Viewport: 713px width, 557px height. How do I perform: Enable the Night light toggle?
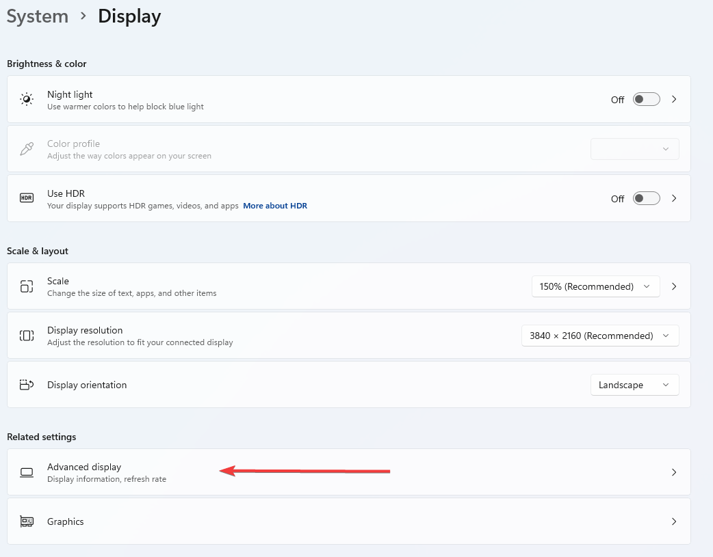coord(646,98)
